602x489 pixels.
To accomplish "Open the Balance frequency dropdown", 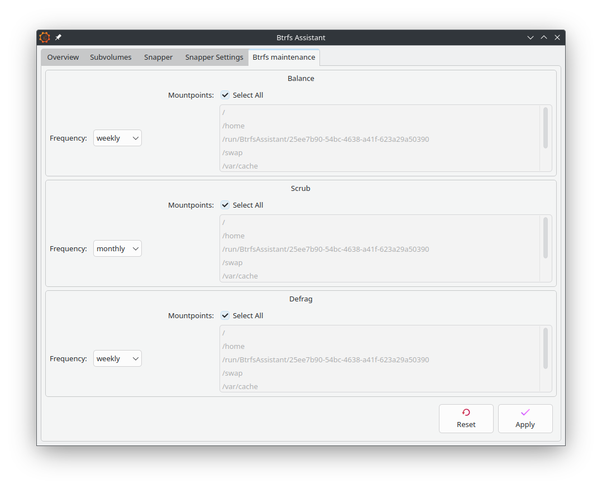I will [117, 138].
